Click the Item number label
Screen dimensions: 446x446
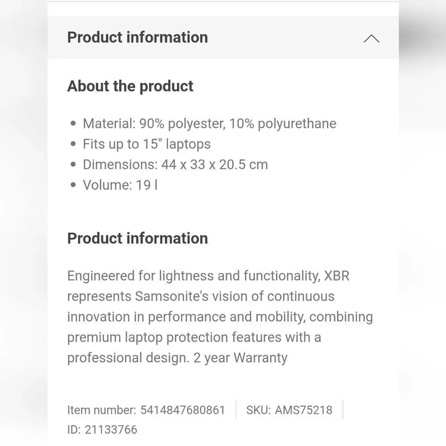click(102, 410)
